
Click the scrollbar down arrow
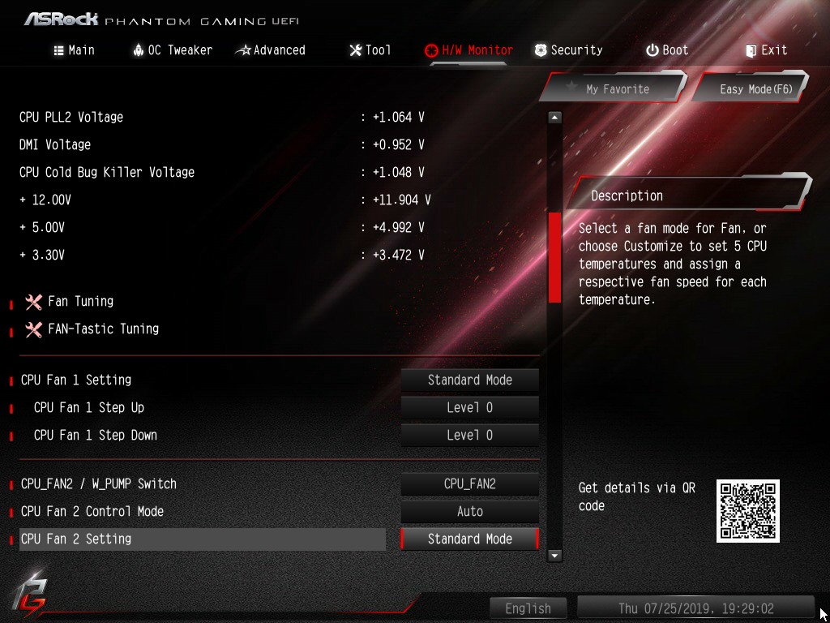(x=554, y=556)
